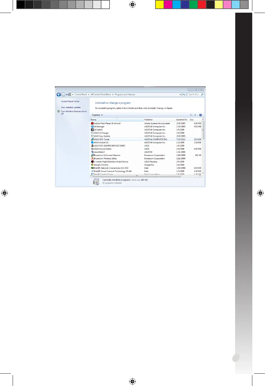Click the AI Manager program icon

click(92, 127)
